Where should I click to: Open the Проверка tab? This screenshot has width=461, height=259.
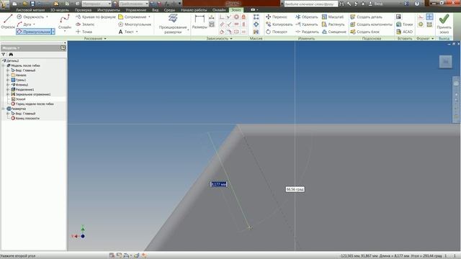[x=83, y=10]
